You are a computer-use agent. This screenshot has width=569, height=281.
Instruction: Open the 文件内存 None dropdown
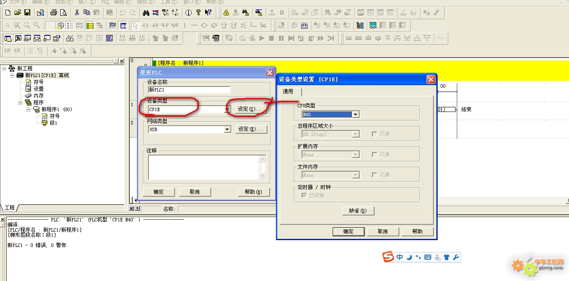pyautogui.click(x=356, y=175)
